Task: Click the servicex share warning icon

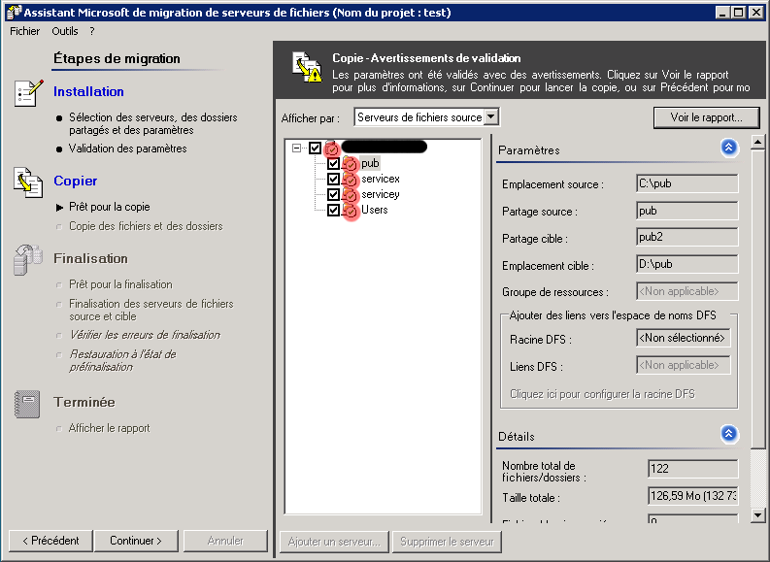Action: (351, 180)
